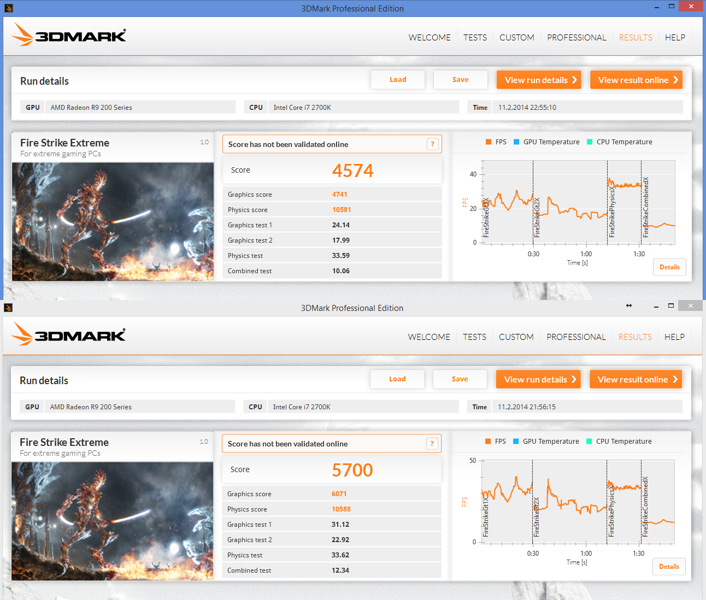Click Graphics test 2 value 22.92
The height and width of the screenshot is (600, 706).
pos(340,540)
